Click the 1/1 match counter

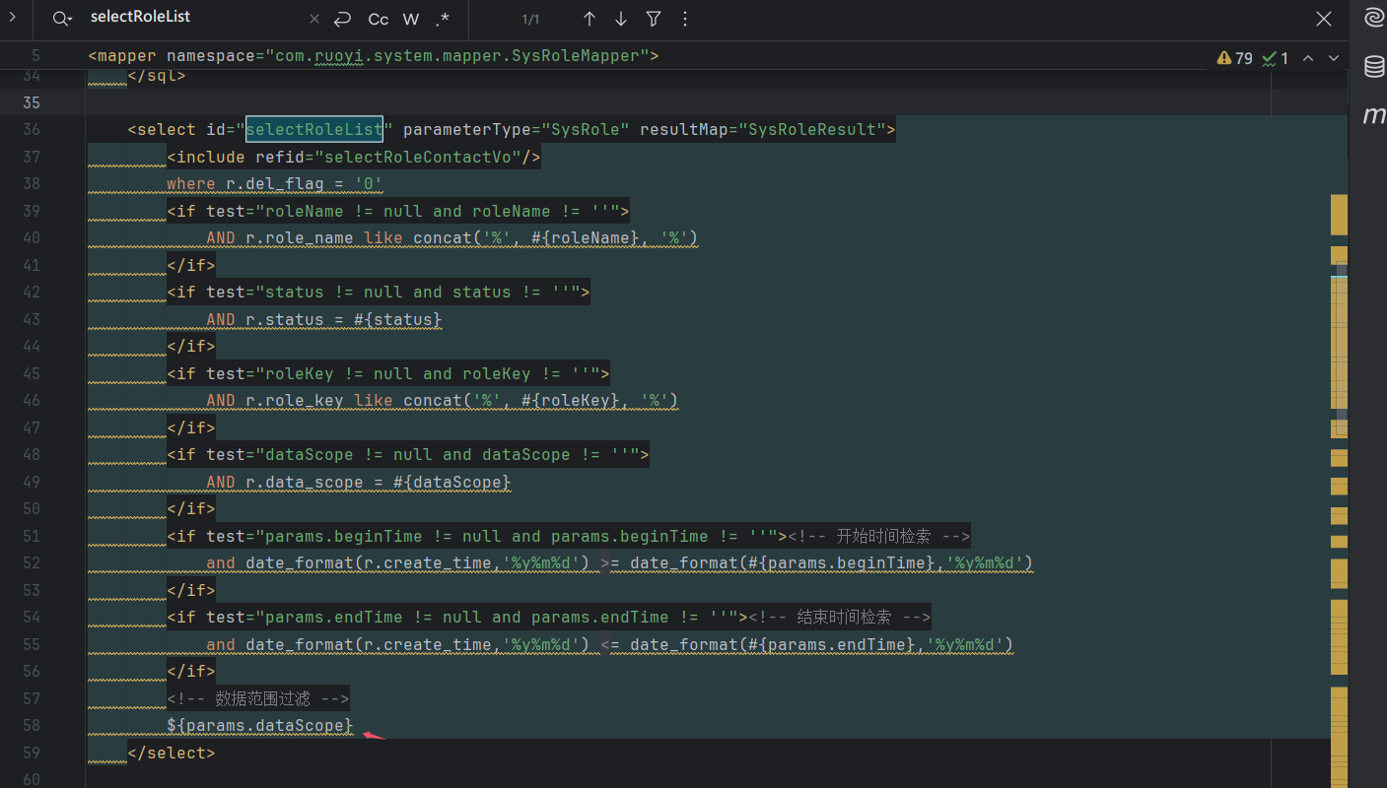(530, 19)
